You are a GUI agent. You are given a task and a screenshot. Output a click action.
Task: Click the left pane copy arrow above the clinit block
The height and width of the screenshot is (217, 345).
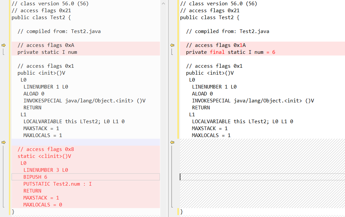point(4,142)
